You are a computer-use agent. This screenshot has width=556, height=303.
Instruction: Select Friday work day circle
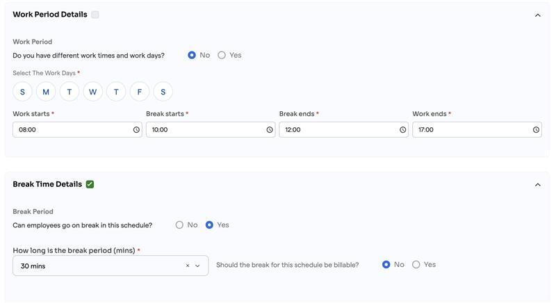(140, 92)
